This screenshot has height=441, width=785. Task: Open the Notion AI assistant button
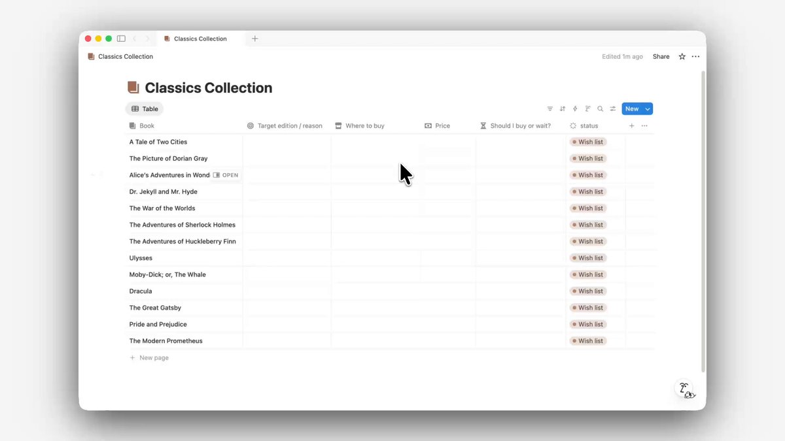685,389
